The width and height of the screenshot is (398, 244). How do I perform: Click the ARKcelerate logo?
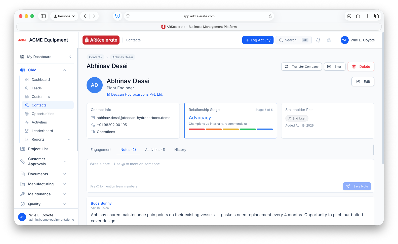pyautogui.click(x=101, y=40)
